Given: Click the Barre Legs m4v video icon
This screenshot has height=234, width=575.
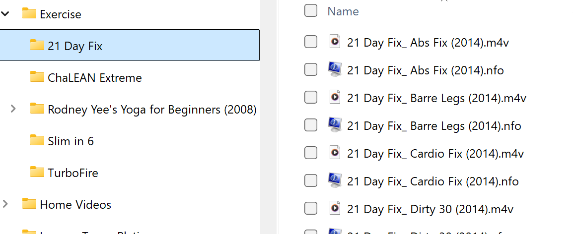Looking at the screenshot, I should point(335,98).
